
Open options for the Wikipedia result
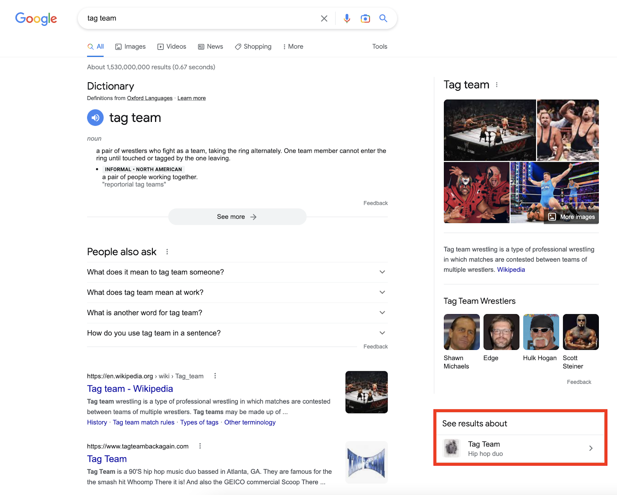click(215, 376)
